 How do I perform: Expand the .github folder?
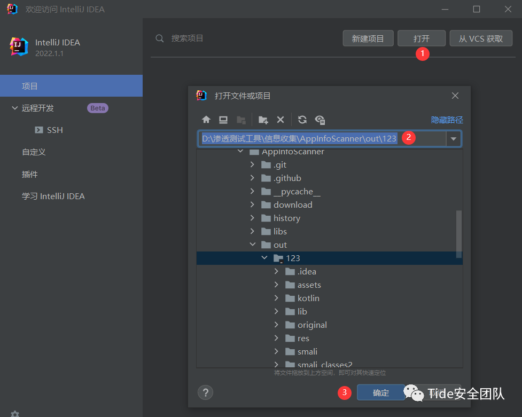click(252, 178)
